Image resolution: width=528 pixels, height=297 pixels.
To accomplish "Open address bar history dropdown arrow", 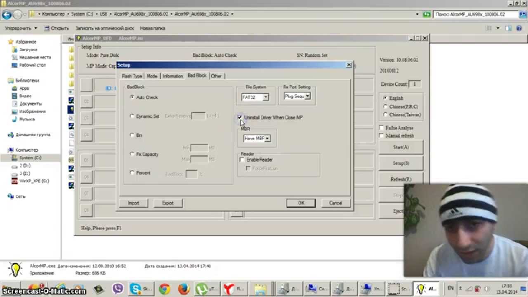I will point(418,14).
